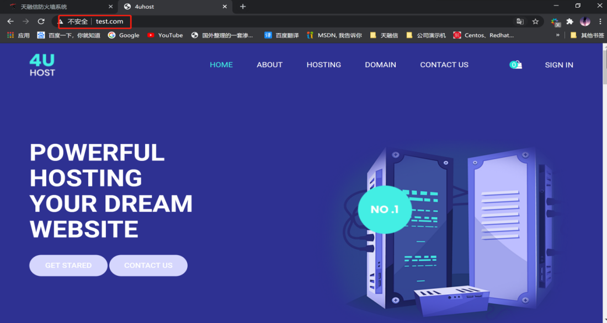
Task: Click the test.com address bar
Action: pos(276,21)
